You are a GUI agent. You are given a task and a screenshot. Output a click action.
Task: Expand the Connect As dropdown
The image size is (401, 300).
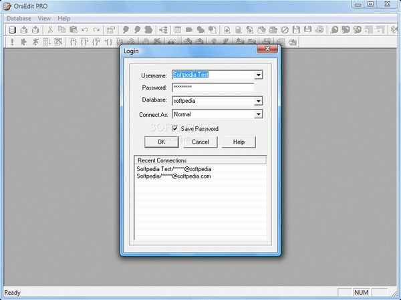(258, 114)
